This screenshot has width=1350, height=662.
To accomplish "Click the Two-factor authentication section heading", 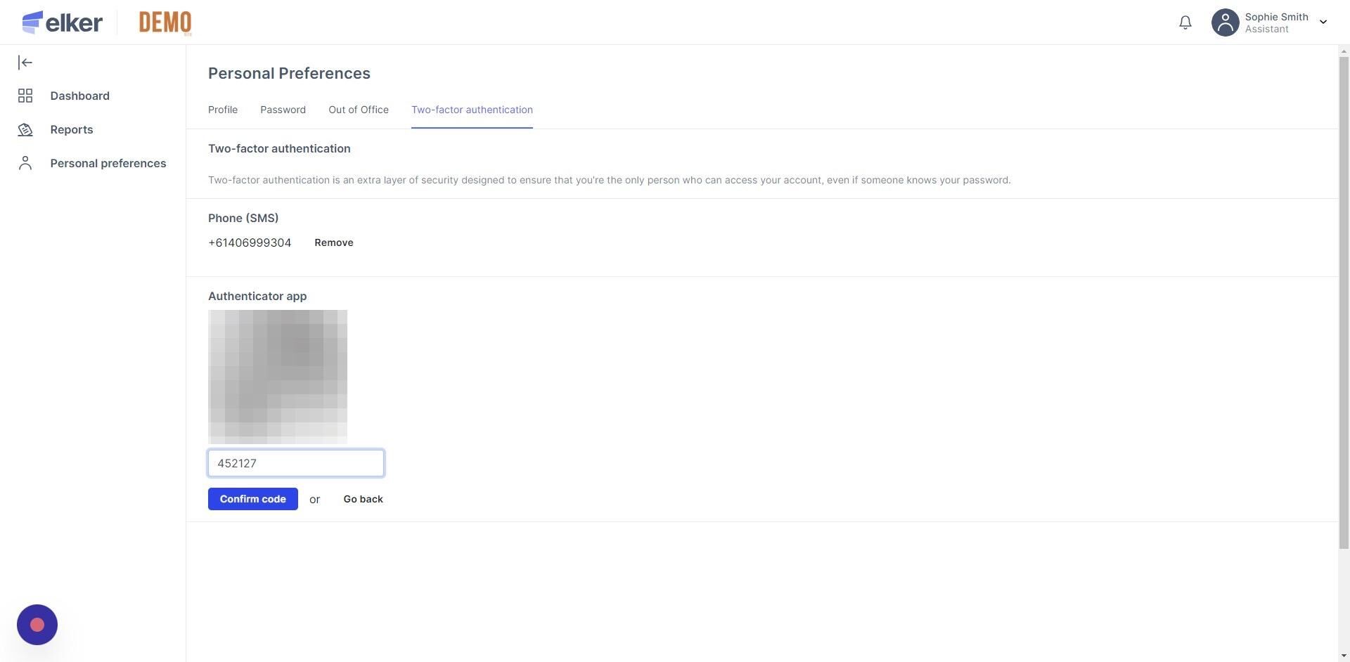I will 279,148.
